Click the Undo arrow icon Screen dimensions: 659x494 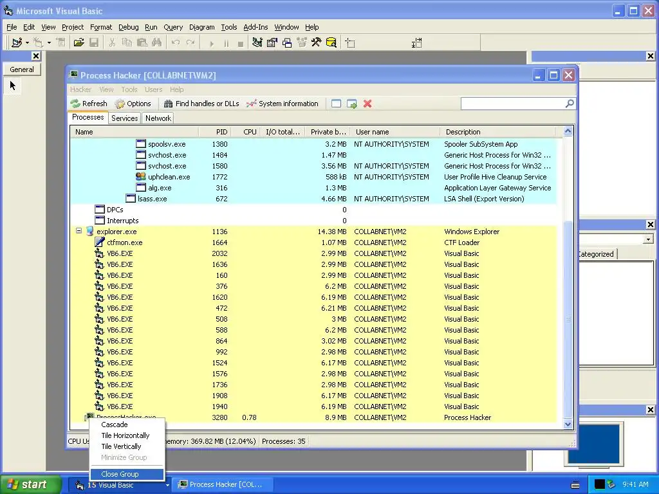pyautogui.click(x=176, y=42)
